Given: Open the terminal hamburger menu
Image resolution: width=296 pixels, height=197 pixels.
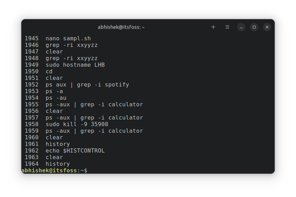Looking at the screenshot, I should click(x=227, y=27).
